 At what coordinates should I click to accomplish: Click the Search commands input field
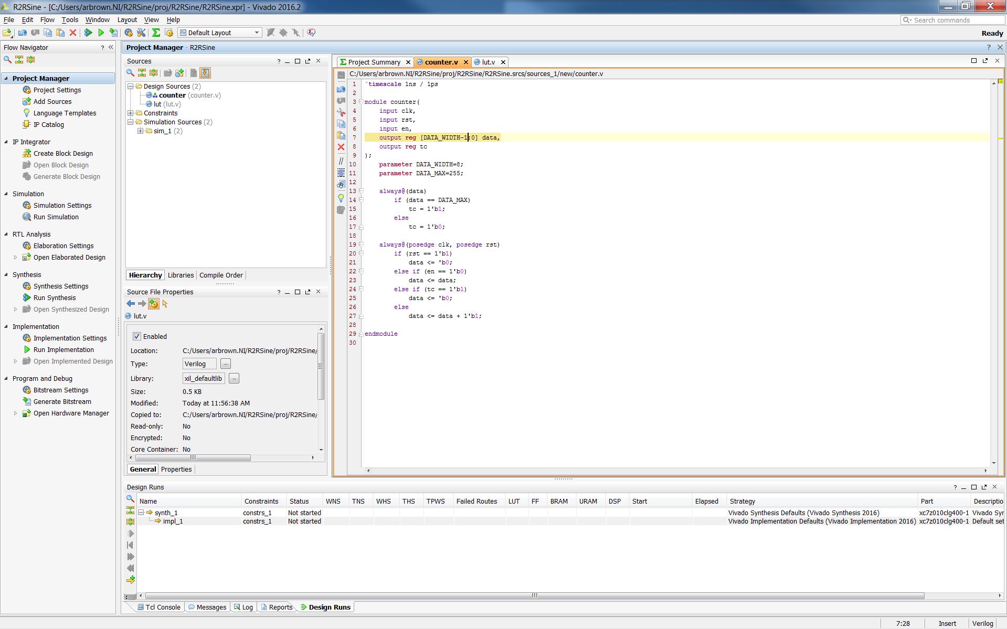[x=953, y=20]
